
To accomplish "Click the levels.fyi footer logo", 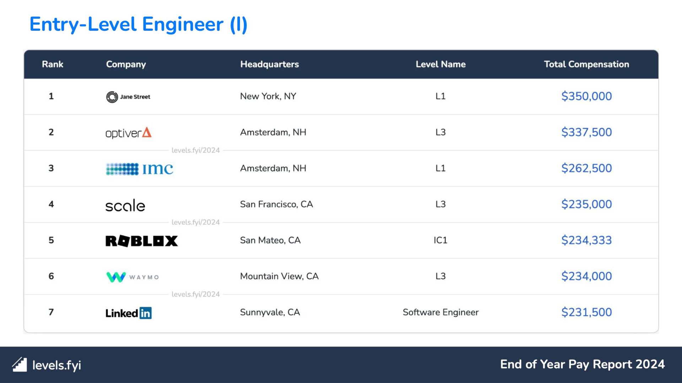I will click(x=47, y=365).
